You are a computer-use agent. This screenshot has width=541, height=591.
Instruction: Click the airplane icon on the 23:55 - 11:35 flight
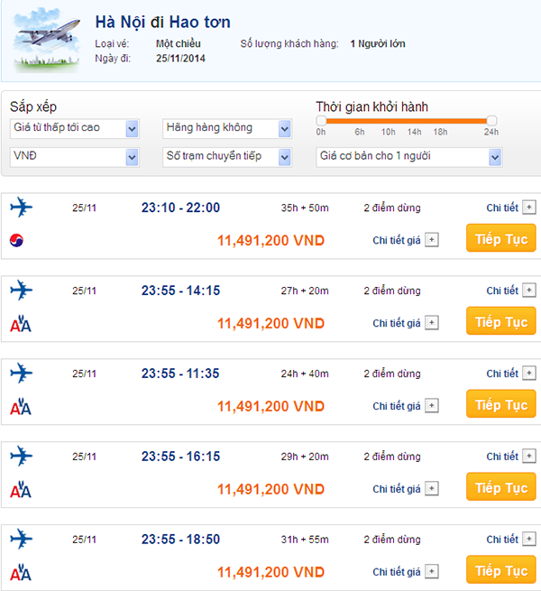pyautogui.click(x=21, y=373)
